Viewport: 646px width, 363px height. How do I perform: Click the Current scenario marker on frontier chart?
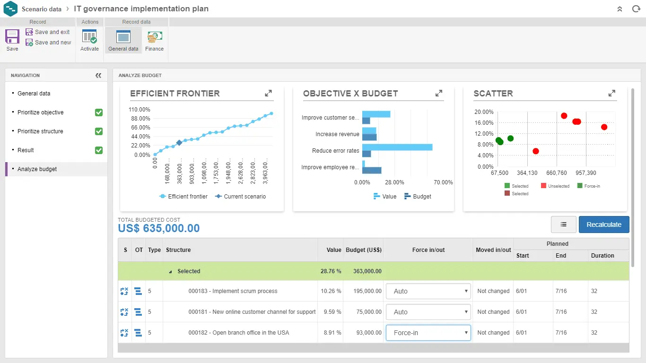(x=179, y=143)
